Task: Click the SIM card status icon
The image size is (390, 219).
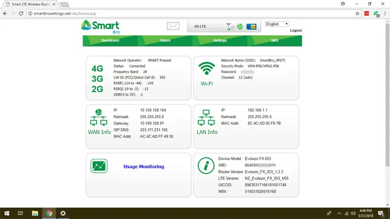Action: (251, 26)
